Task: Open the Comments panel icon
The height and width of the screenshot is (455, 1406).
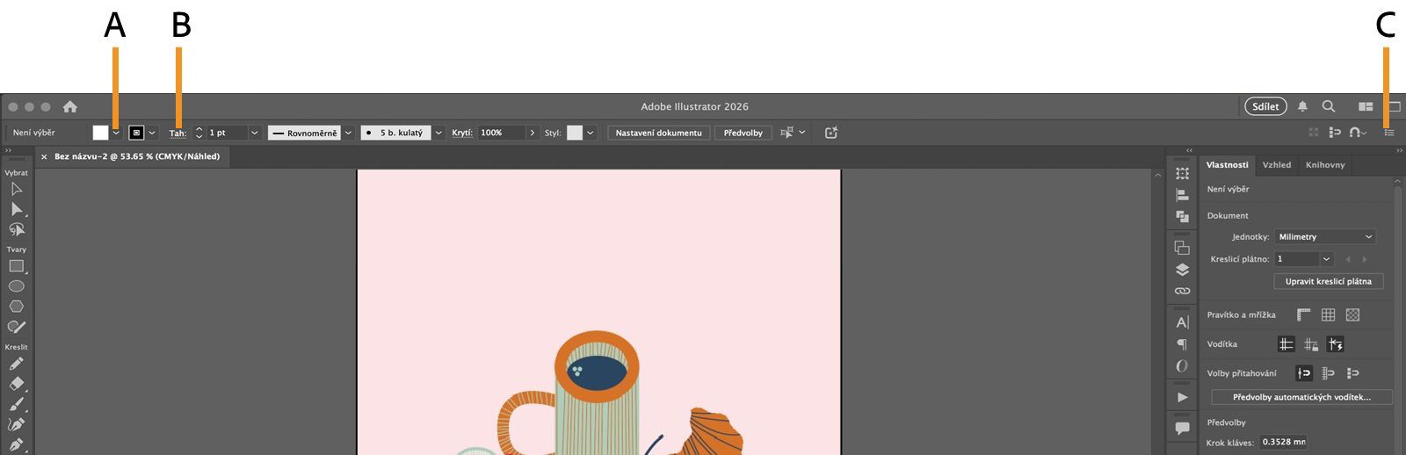Action: [1182, 429]
